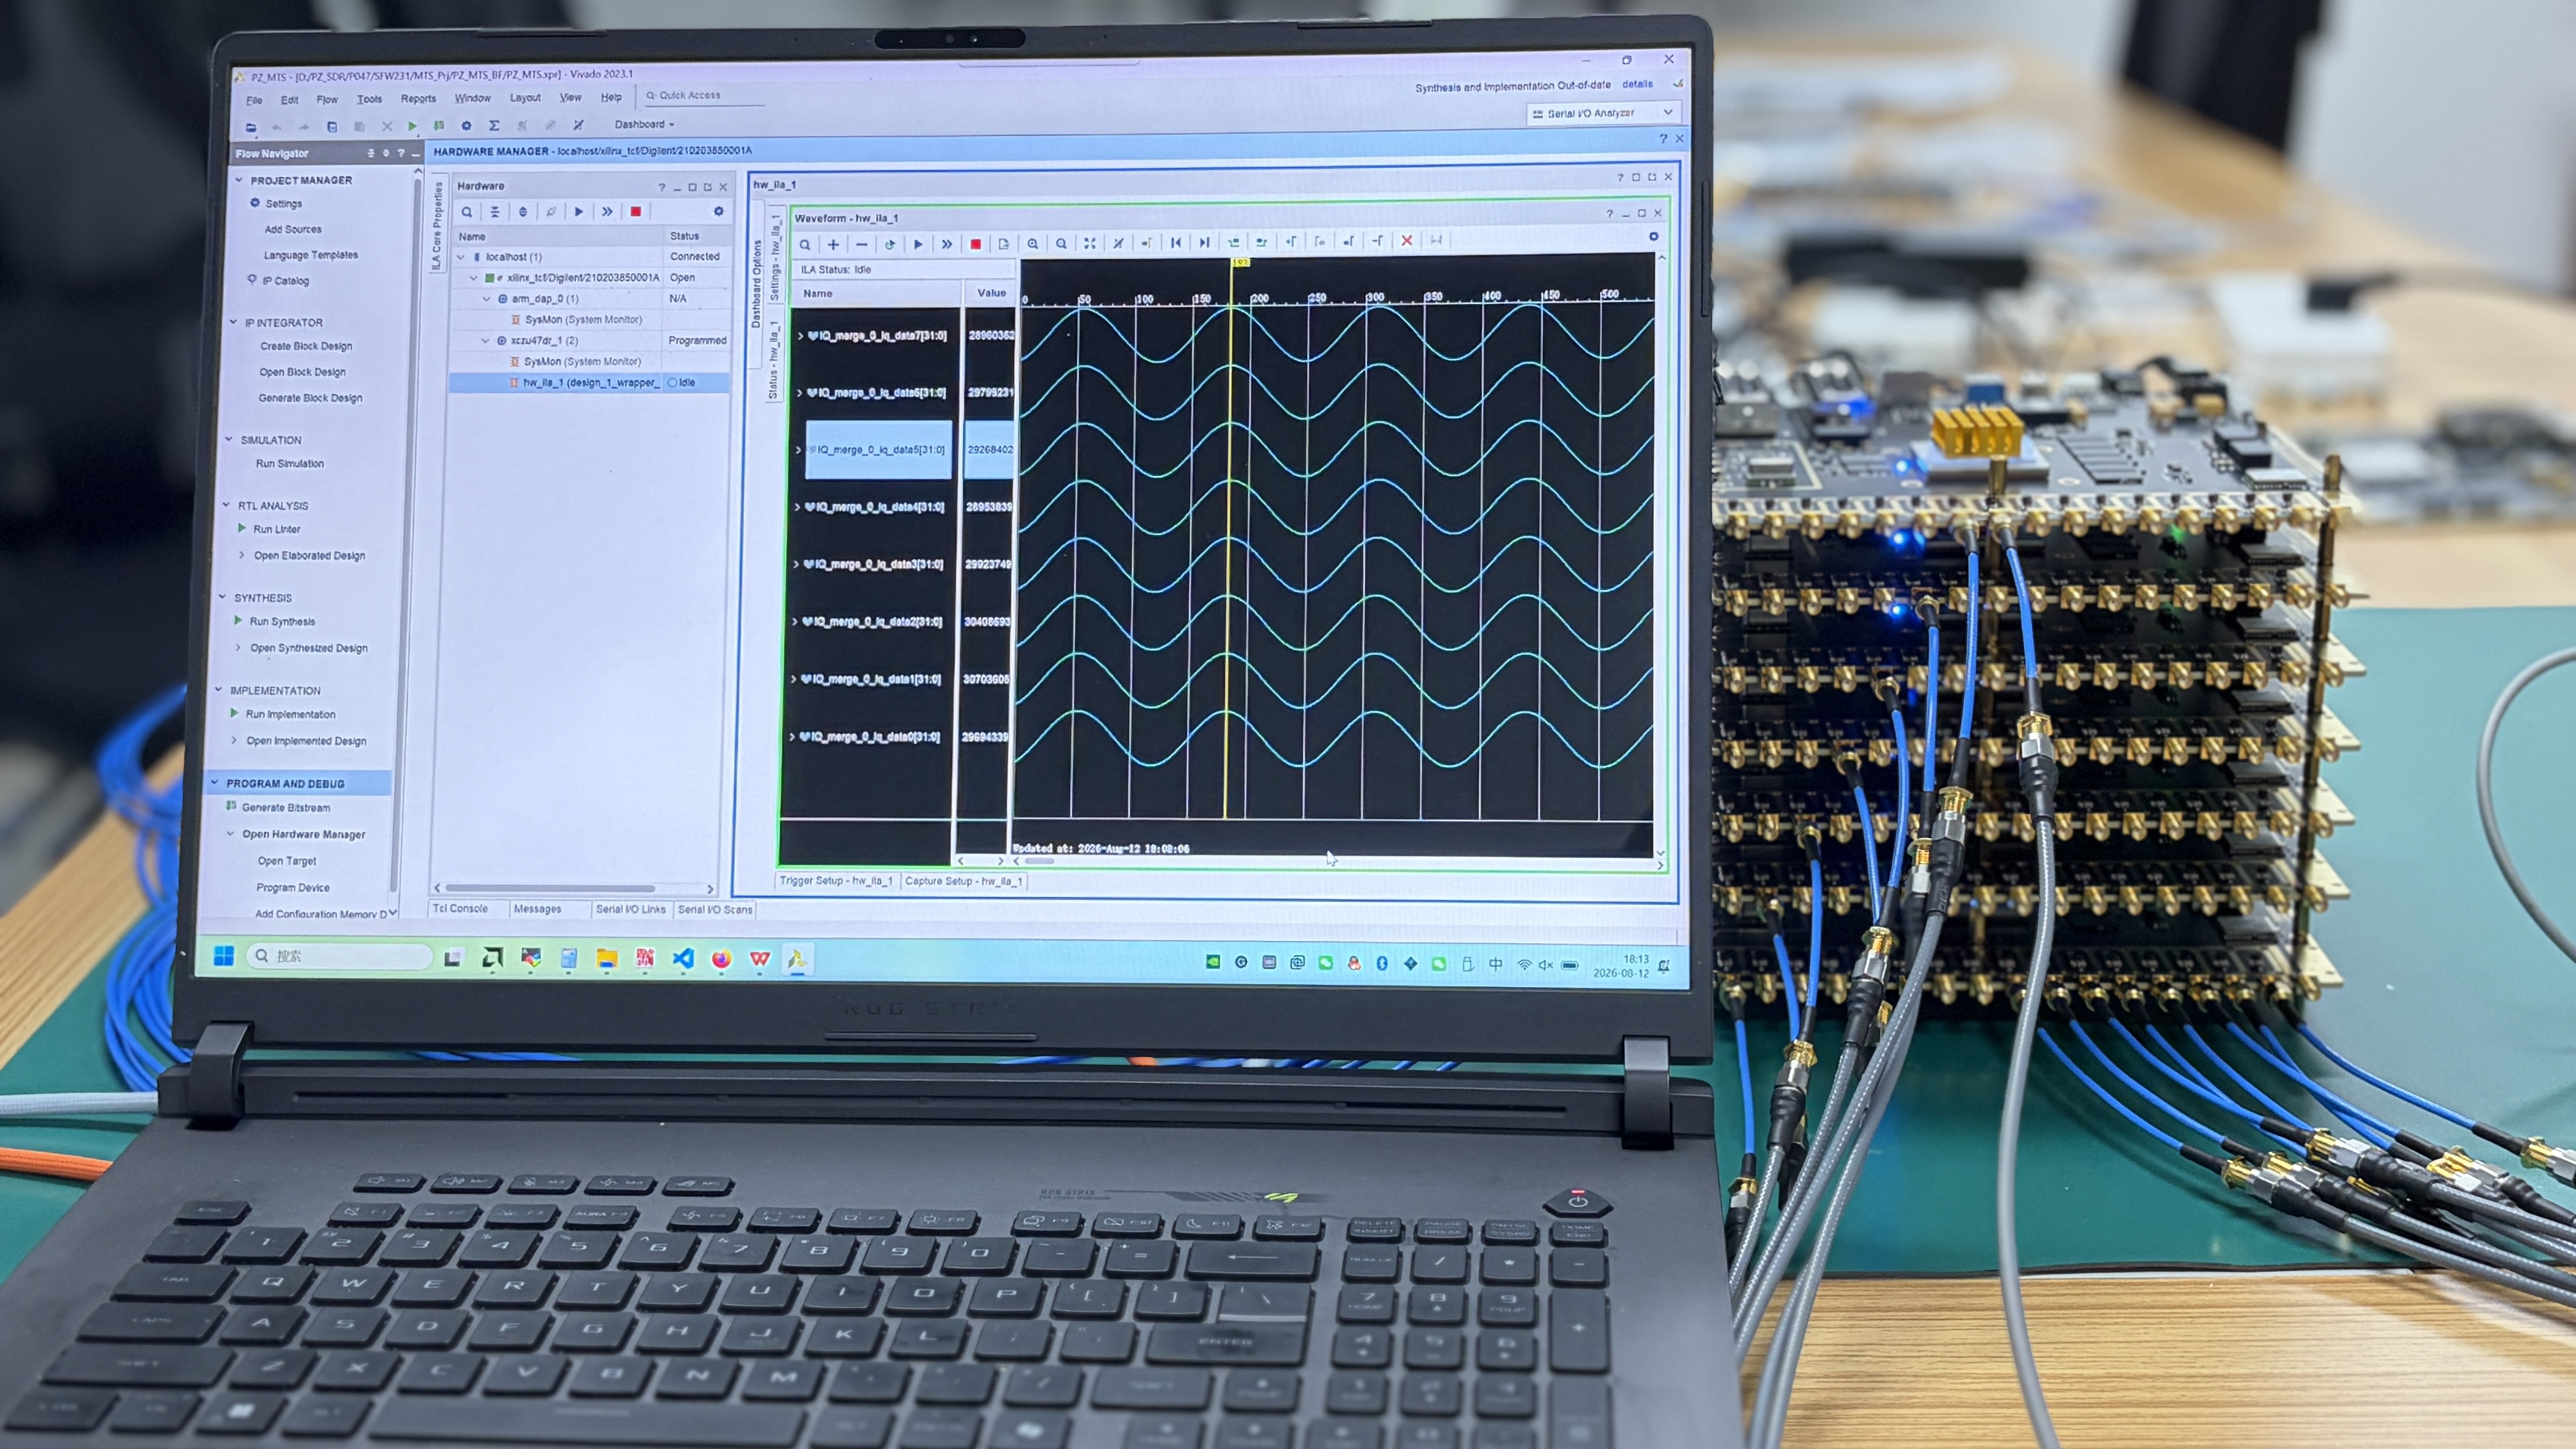The image size is (2576, 1449).
Task: Click Generate Bitstream in Flow Navigator
Action: click(x=286, y=808)
